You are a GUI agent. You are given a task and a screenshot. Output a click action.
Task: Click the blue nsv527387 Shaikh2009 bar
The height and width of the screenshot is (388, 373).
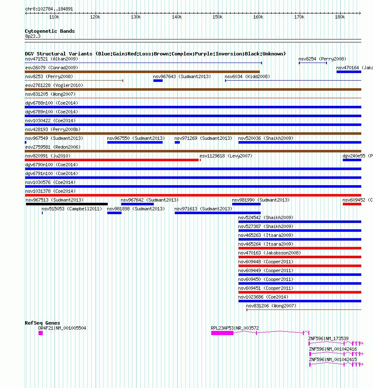click(x=300, y=231)
